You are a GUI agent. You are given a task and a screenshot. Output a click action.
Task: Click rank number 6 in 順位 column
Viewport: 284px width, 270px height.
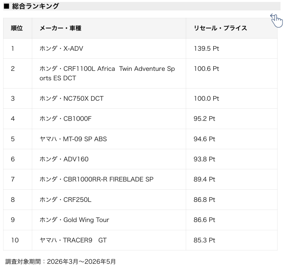pyautogui.click(x=13, y=159)
